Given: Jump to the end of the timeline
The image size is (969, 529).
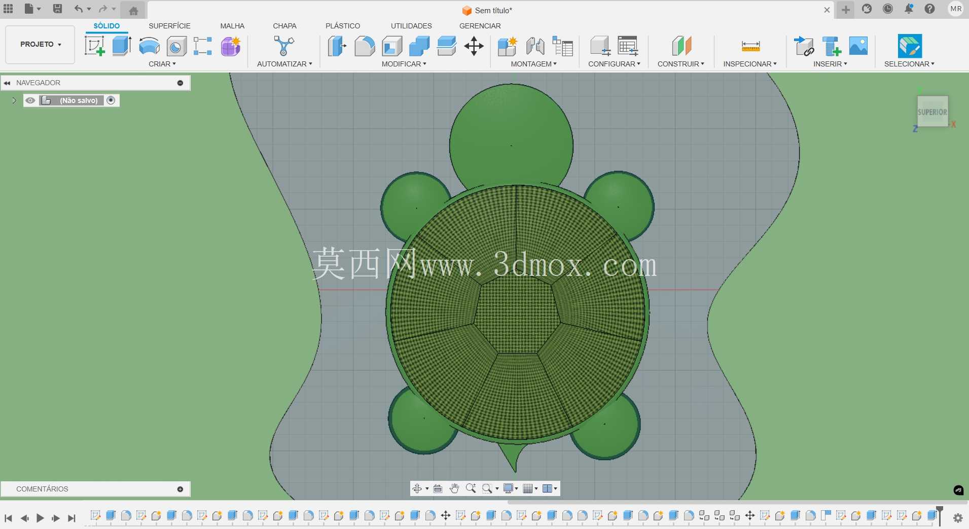Looking at the screenshot, I should point(71,518).
